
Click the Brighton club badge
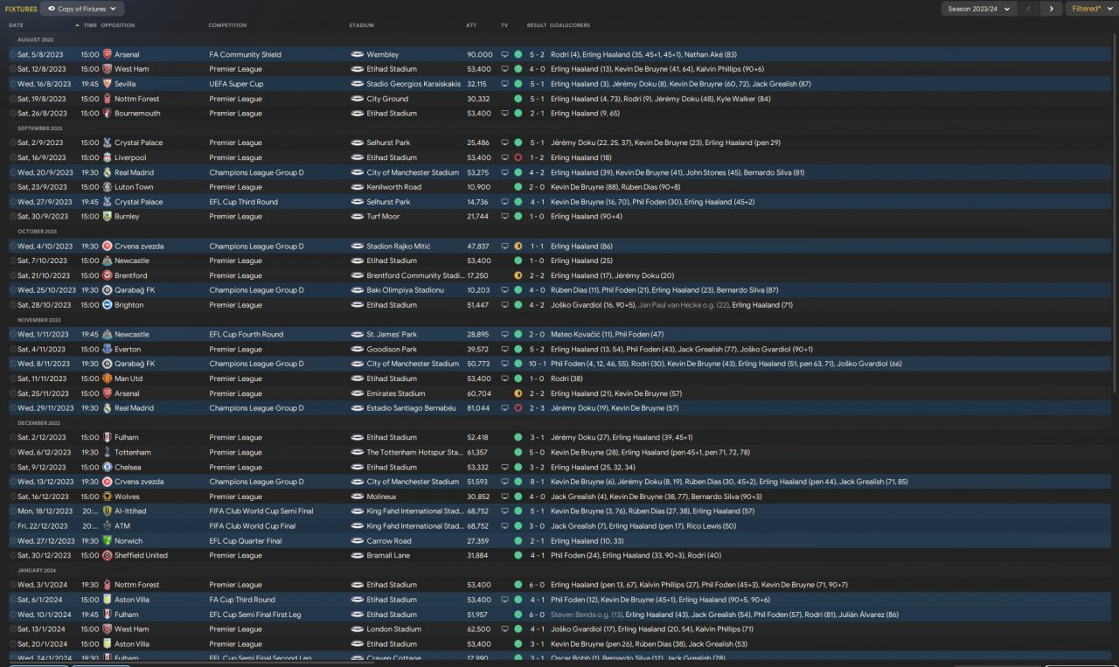[x=107, y=305]
